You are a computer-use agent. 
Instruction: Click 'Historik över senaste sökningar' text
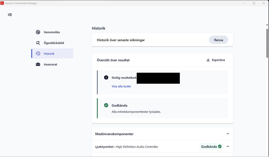click(x=121, y=40)
